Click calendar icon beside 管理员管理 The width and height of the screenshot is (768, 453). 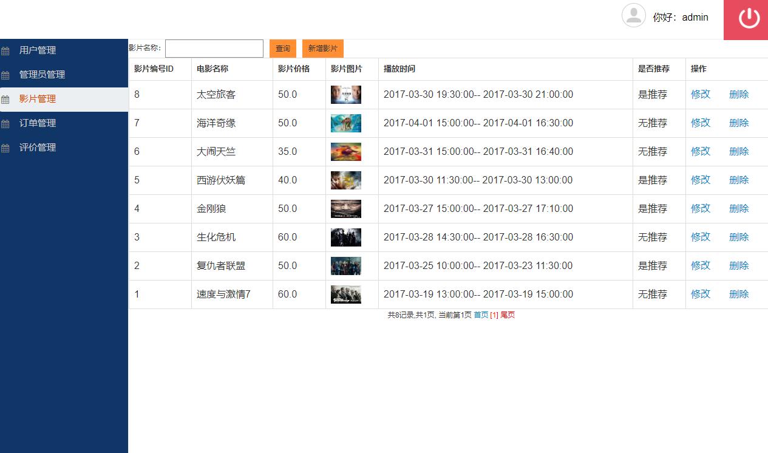point(5,75)
